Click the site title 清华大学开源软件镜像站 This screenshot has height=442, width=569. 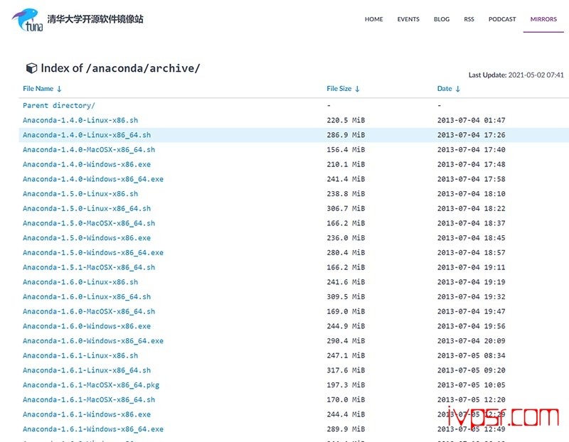pyautogui.click(x=95, y=19)
